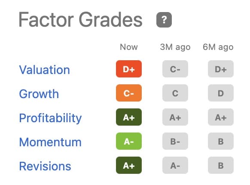Click the 3M ago column header
This screenshot has height=185, width=250.
(x=175, y=47)
